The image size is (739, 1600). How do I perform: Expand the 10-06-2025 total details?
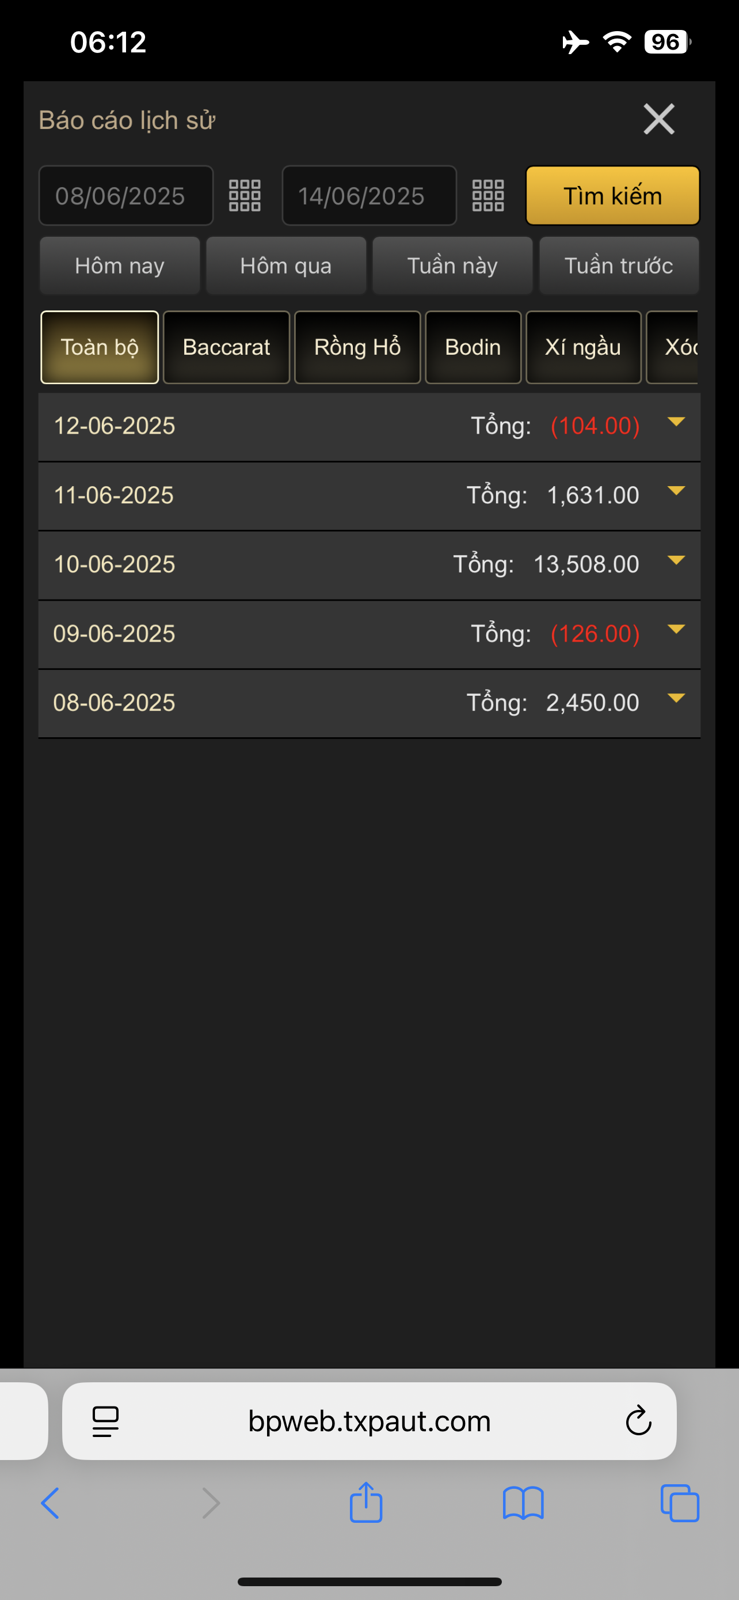coord(676,561)
